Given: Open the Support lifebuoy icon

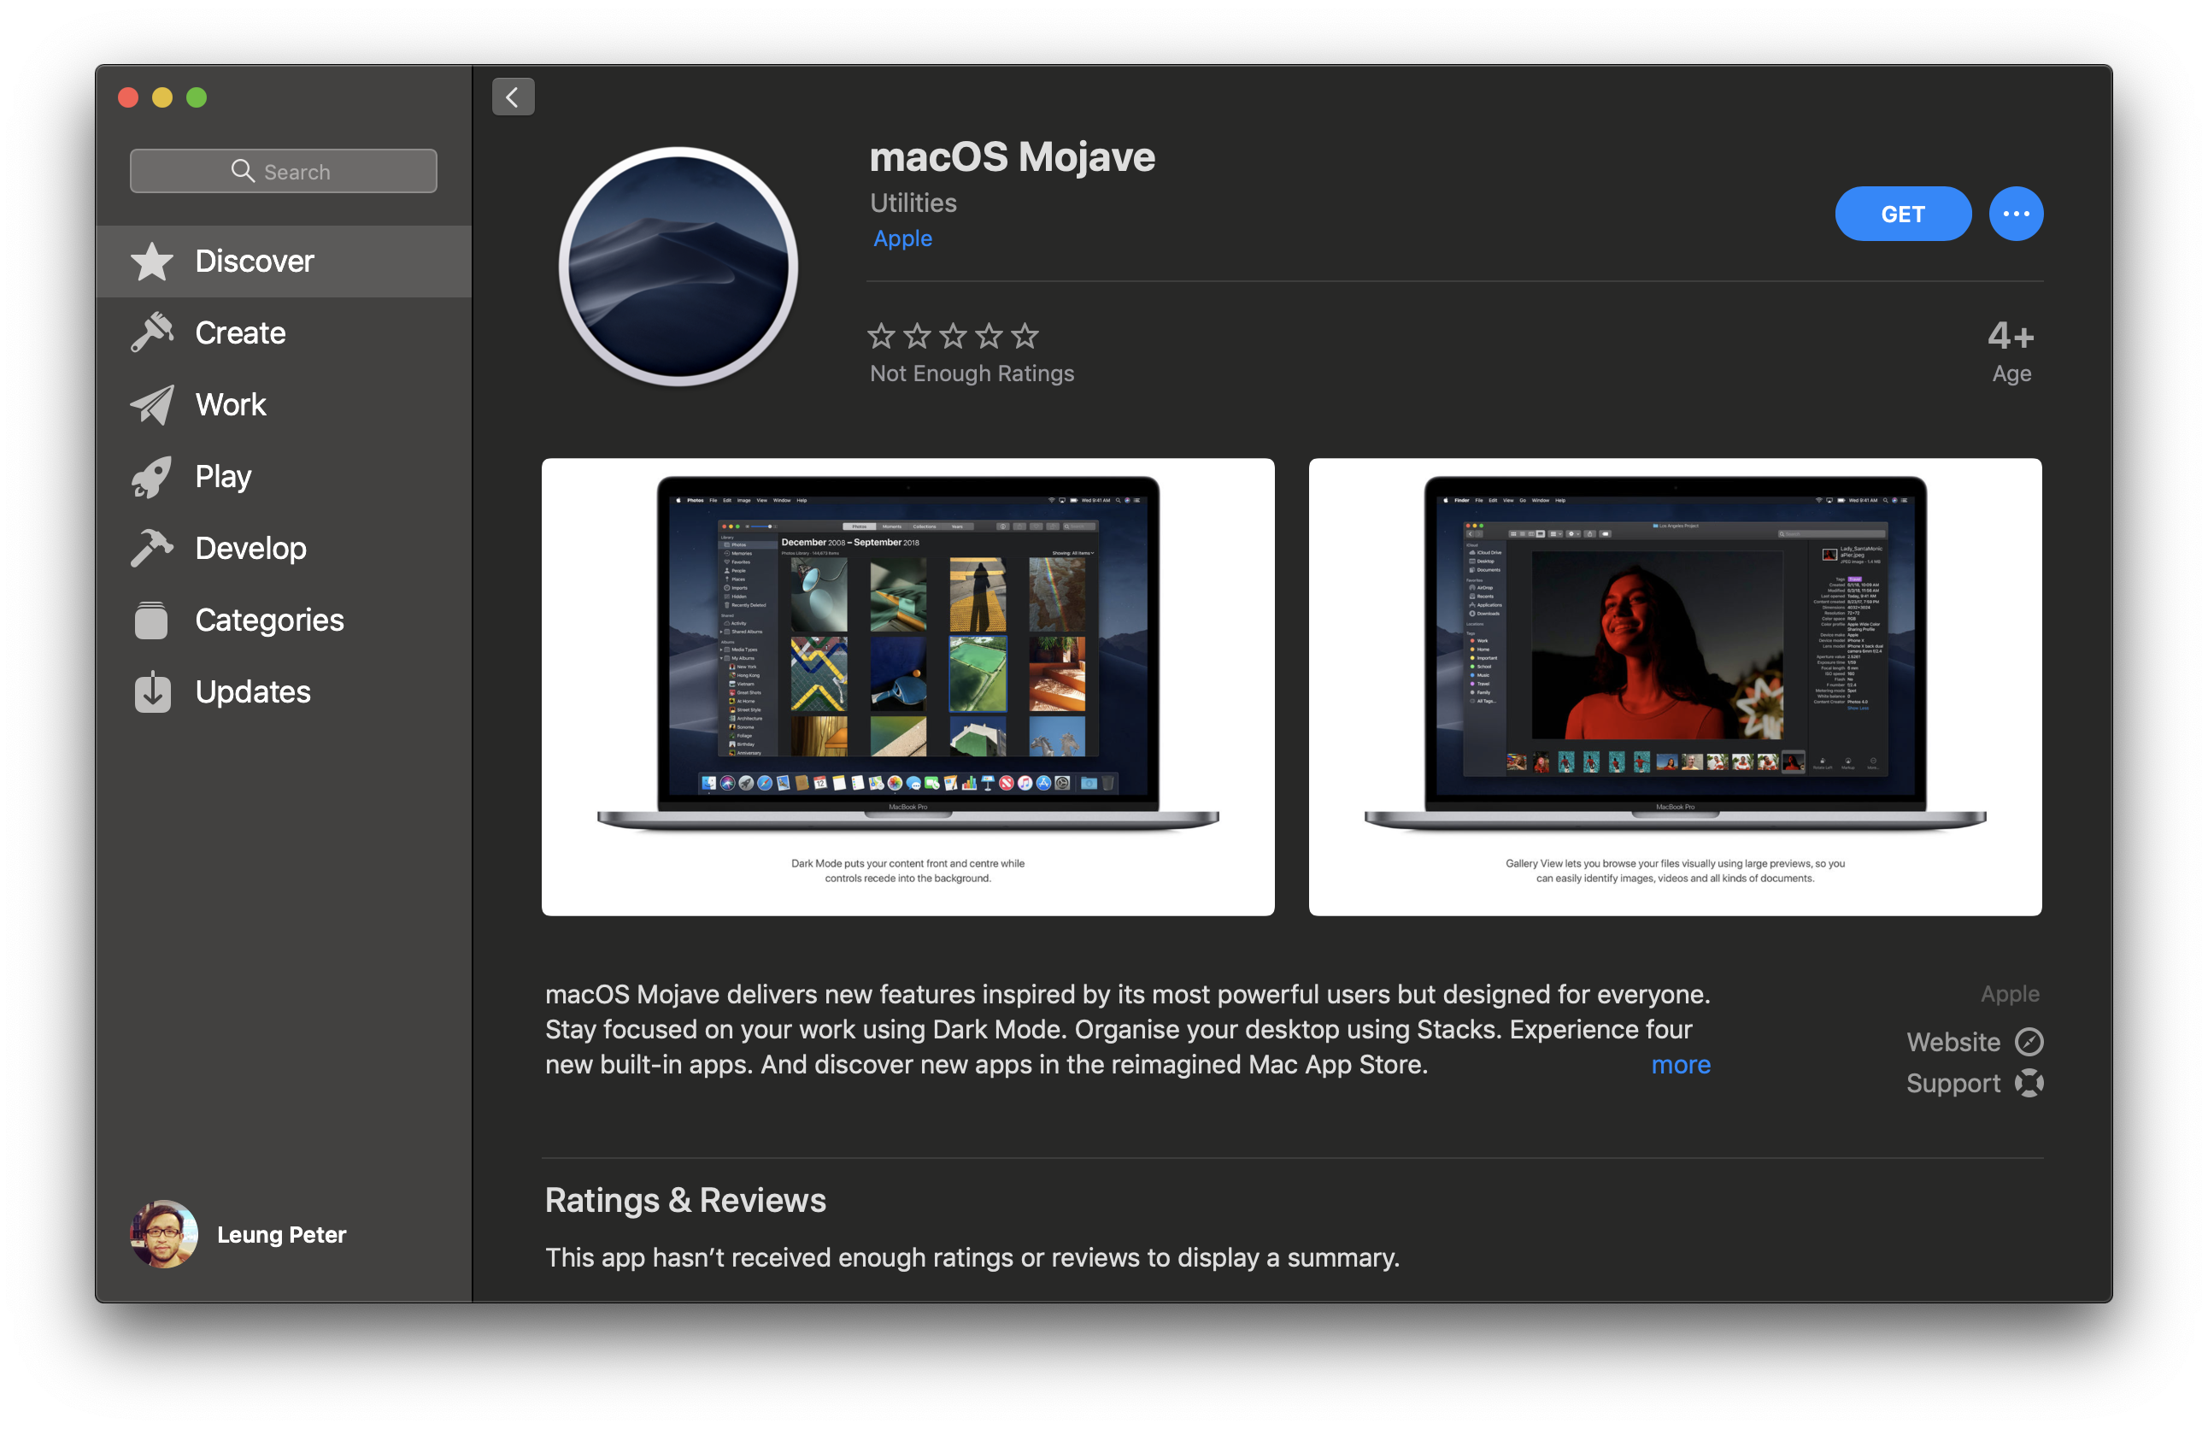Looking at the screenshot, I should (x=2029, y=1083).
